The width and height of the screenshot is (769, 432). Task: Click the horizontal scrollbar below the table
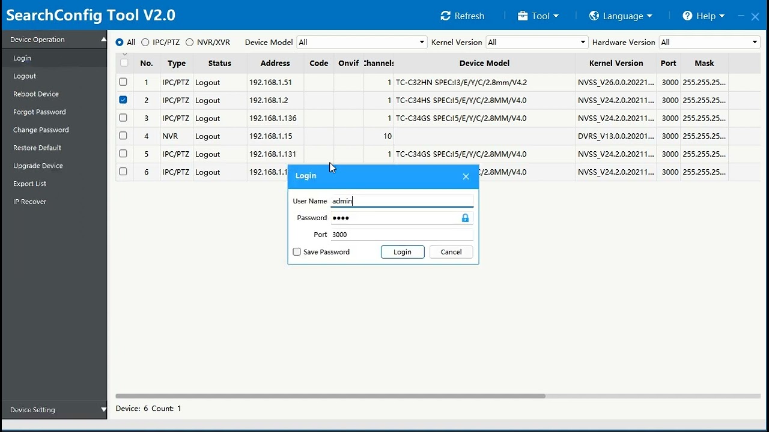(330, 396)
